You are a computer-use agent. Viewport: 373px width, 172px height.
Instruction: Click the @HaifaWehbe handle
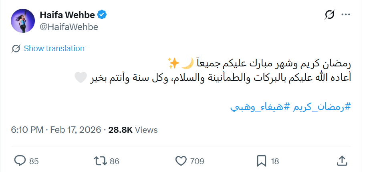(69, 26)
